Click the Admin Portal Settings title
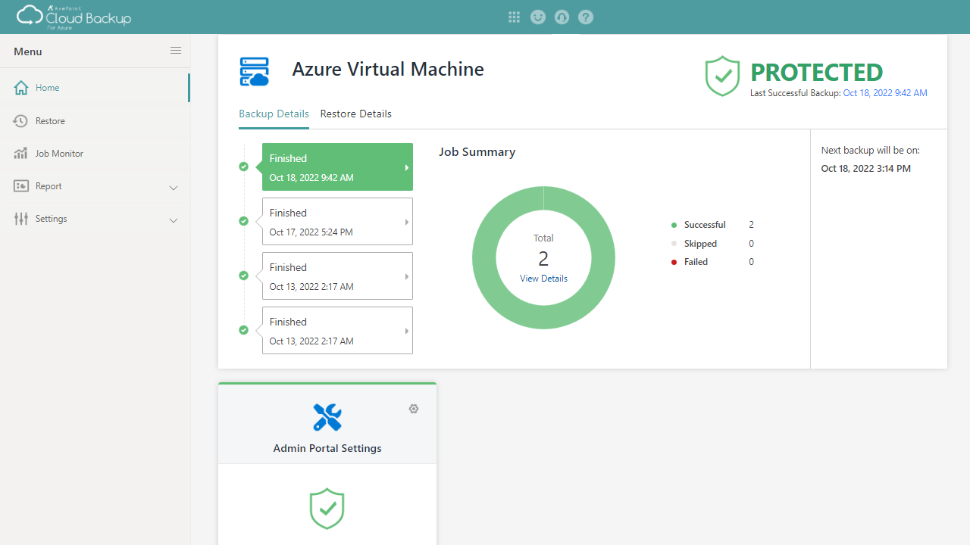Viewport: 970px width, 545px height. 327,448
